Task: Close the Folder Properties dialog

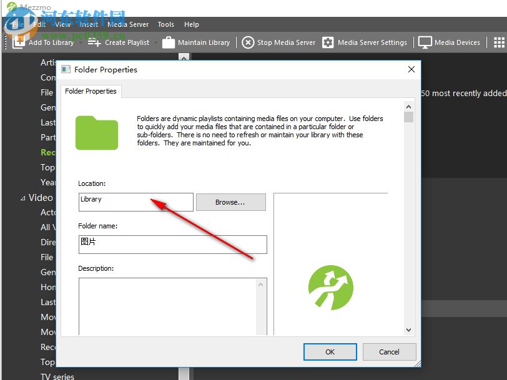Action: coord(411,69)
